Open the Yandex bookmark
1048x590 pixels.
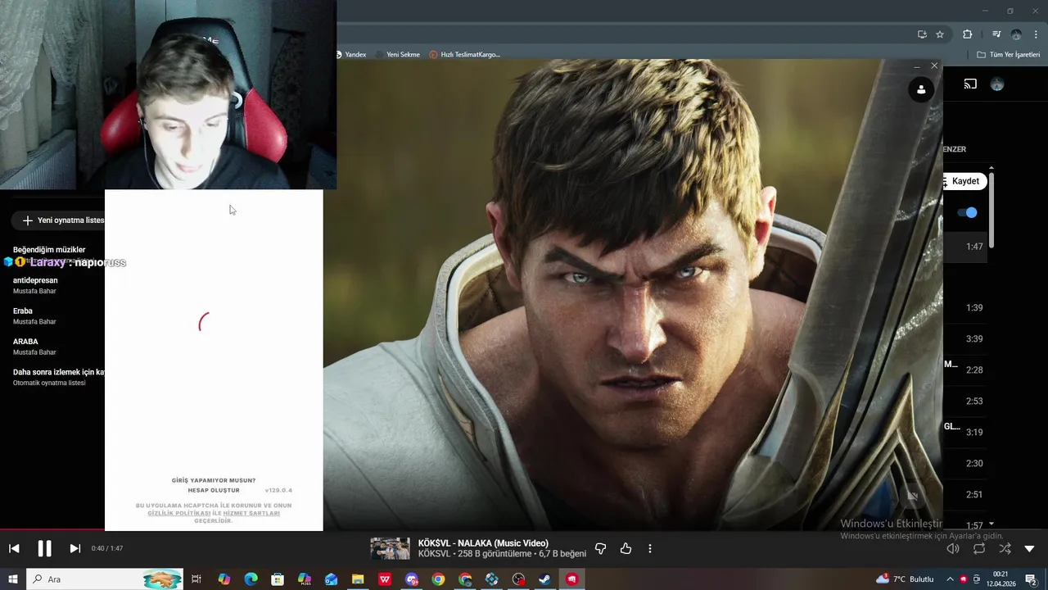[x=350, y=55]
